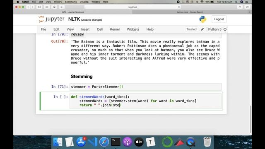Go forward with Safari forward arrow
This screenshot has height=149, width=265.
32,7
